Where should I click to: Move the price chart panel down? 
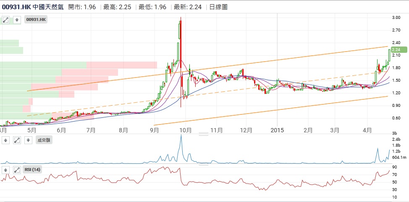pyautogui.click(x=17, y=20)
